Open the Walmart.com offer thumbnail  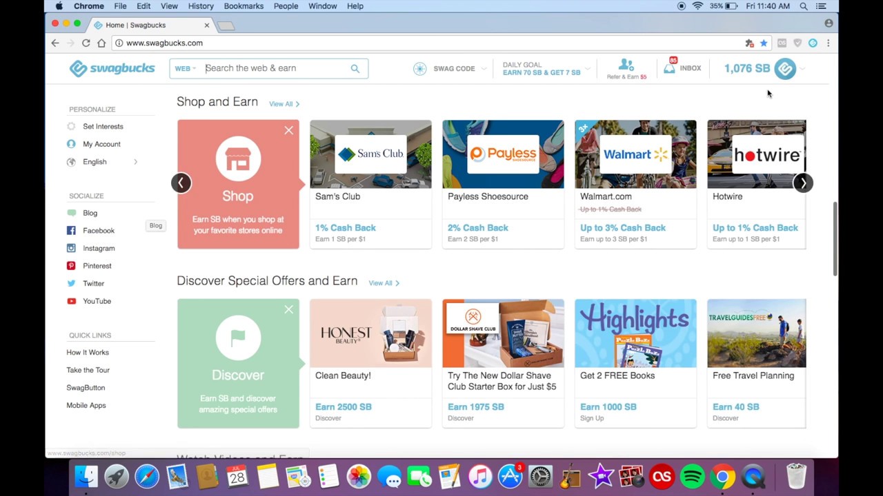(x=635, y=154)
